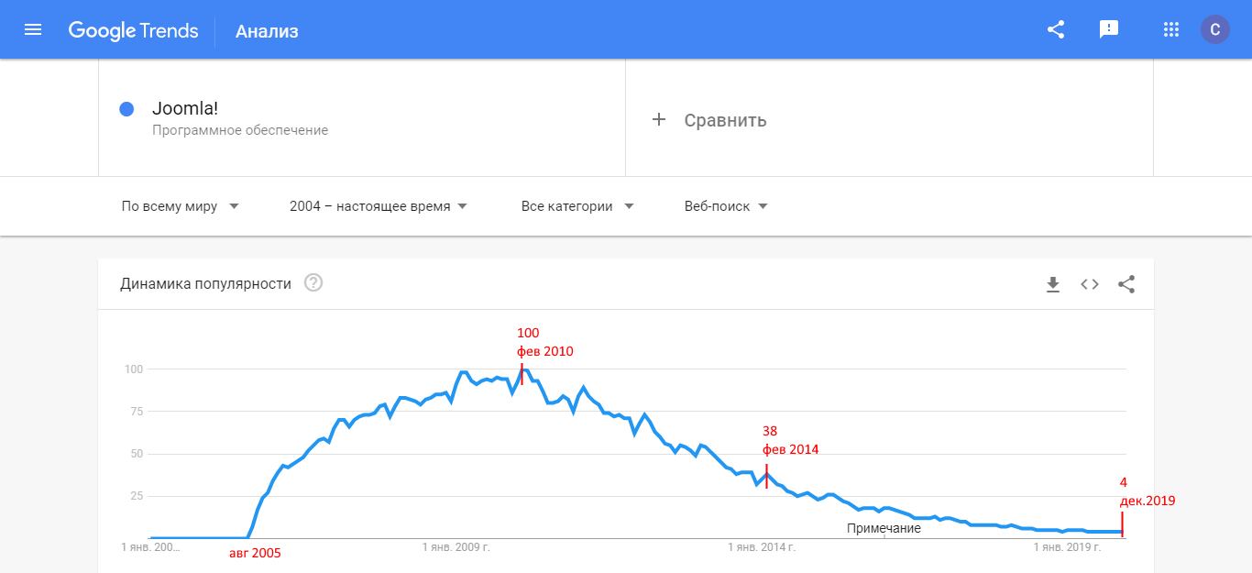The width and height of the screenshot is (1252, 573).
Task: Click the plus icon beside Сравнить
Action: (658, 120)
